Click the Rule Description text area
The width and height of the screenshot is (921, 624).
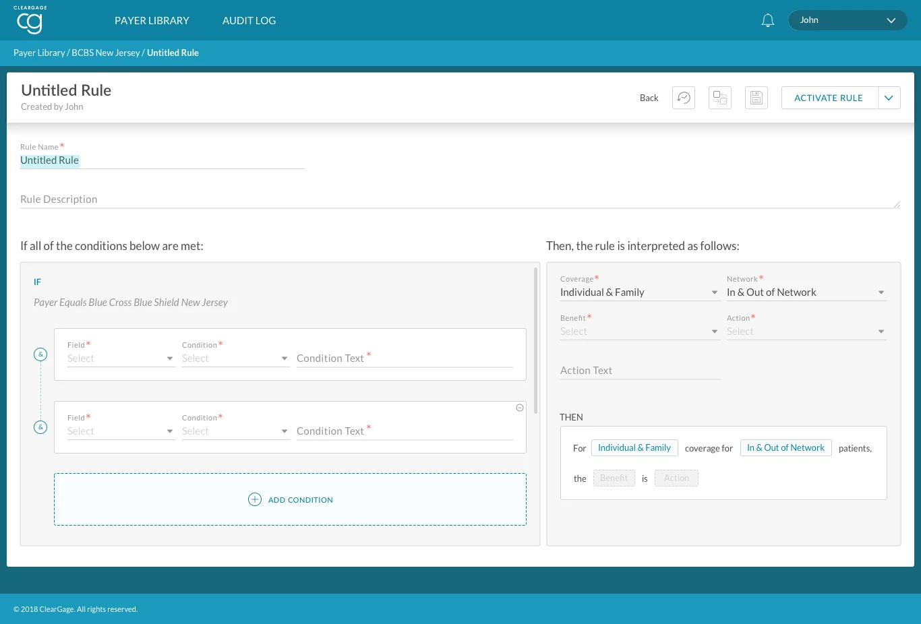tap(460, 199)
